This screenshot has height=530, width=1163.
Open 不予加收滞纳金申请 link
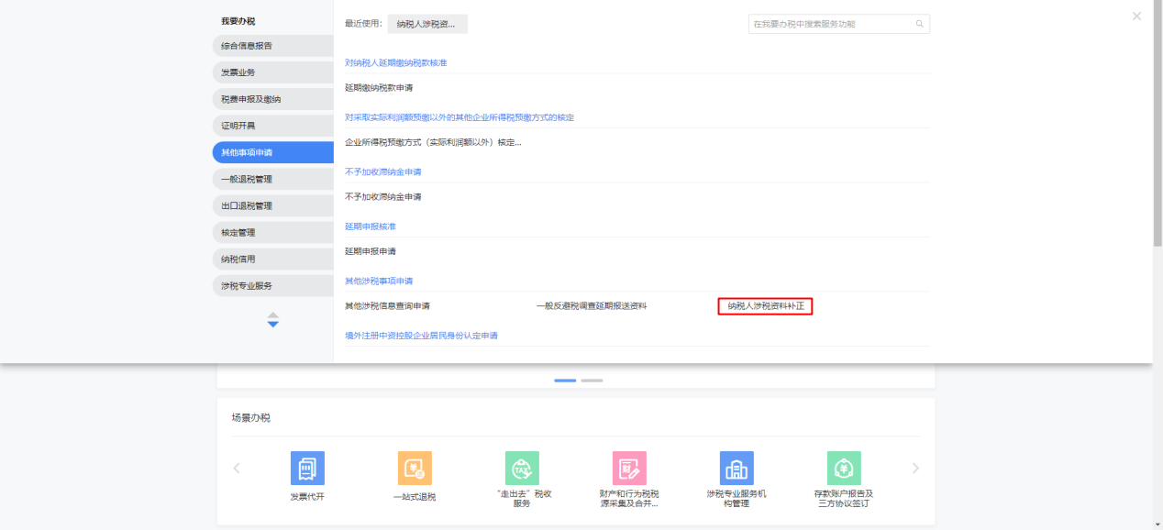click(382, 197)
